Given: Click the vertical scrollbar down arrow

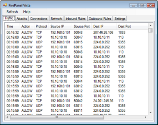Looking at the screenshot, I should pos(150,112).
